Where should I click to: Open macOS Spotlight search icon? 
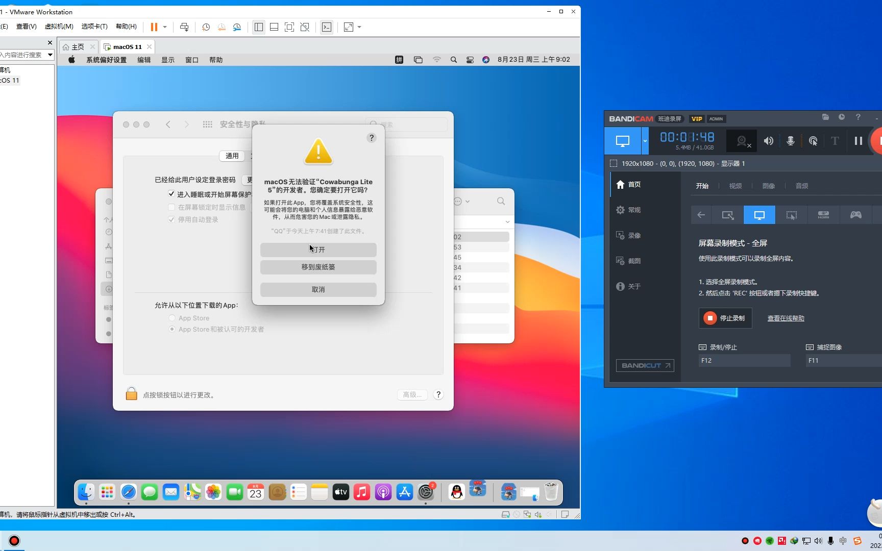(x=453, y=60)
